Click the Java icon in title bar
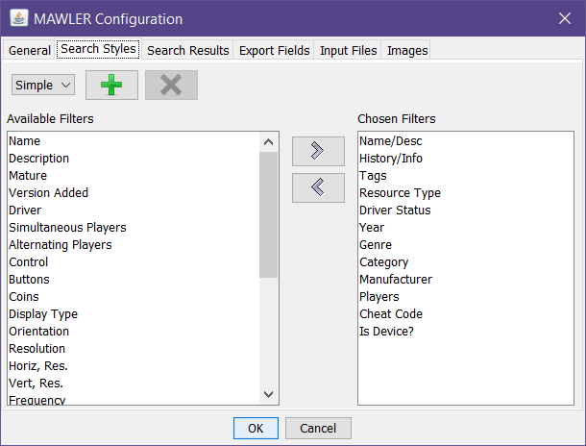 (18, 19)
